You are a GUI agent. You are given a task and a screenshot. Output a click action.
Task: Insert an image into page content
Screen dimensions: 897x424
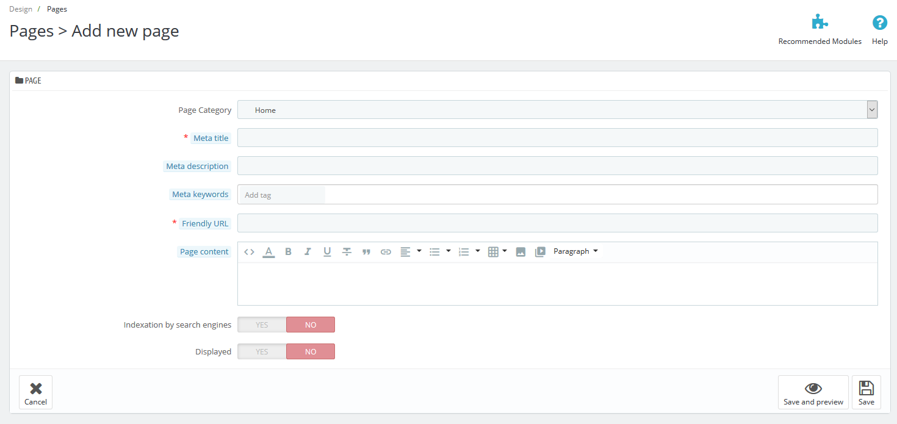pos(521,252)
